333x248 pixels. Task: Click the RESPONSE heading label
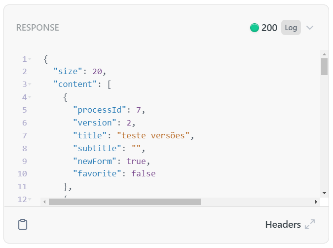coord(37,28)
